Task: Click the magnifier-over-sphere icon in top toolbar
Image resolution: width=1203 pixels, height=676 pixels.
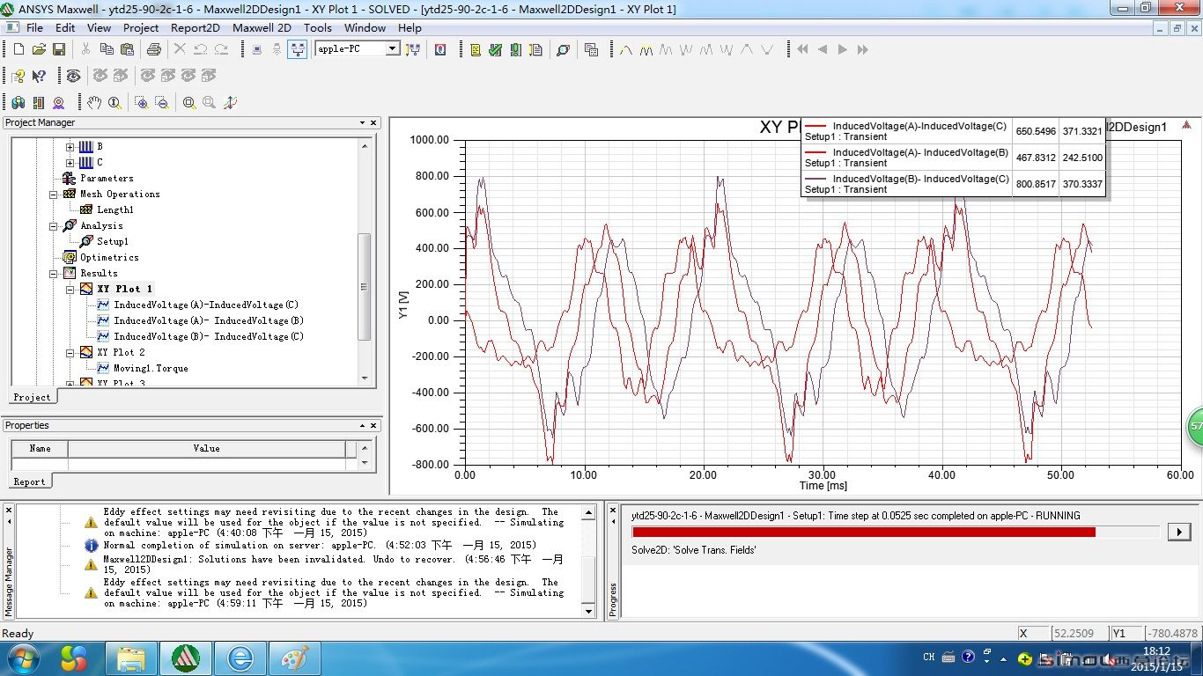Action: (x=563, y=49)
